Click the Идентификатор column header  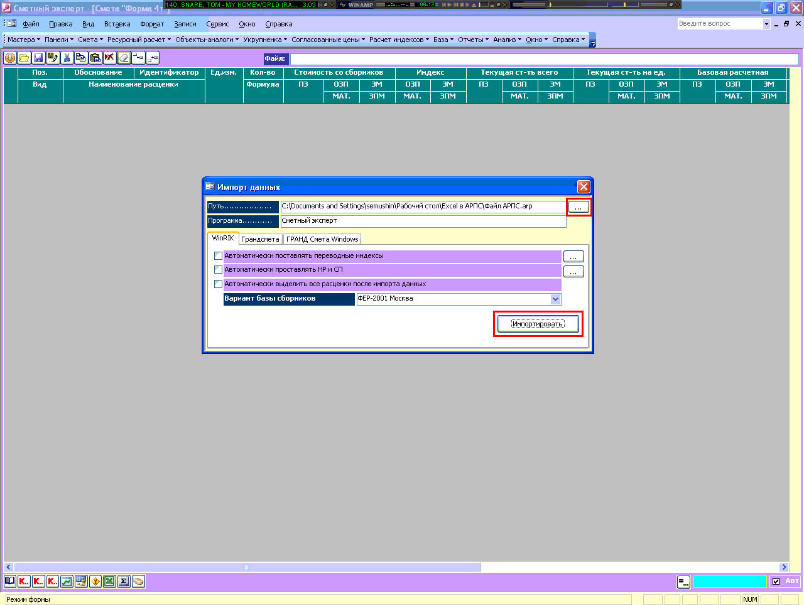[x=169, y=73]
